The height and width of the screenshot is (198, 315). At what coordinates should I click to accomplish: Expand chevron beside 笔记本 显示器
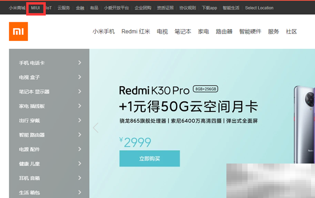80,92
